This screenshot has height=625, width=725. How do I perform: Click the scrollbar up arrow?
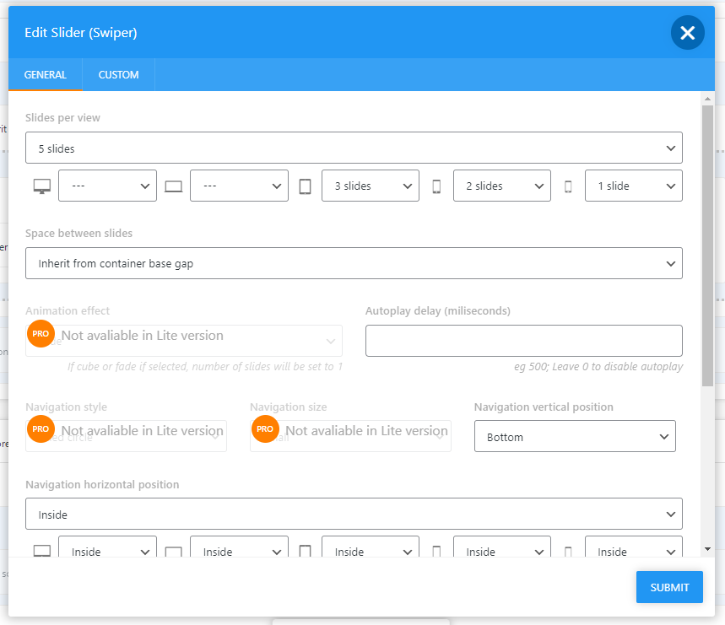point(707,99)
